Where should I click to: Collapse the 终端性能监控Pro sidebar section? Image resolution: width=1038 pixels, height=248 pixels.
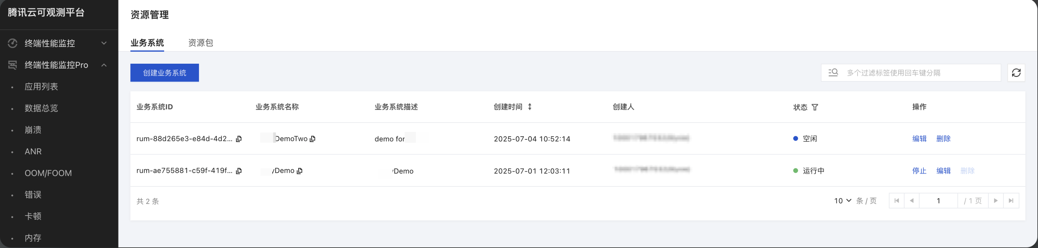pyautogui.click(x=103, y=65)
